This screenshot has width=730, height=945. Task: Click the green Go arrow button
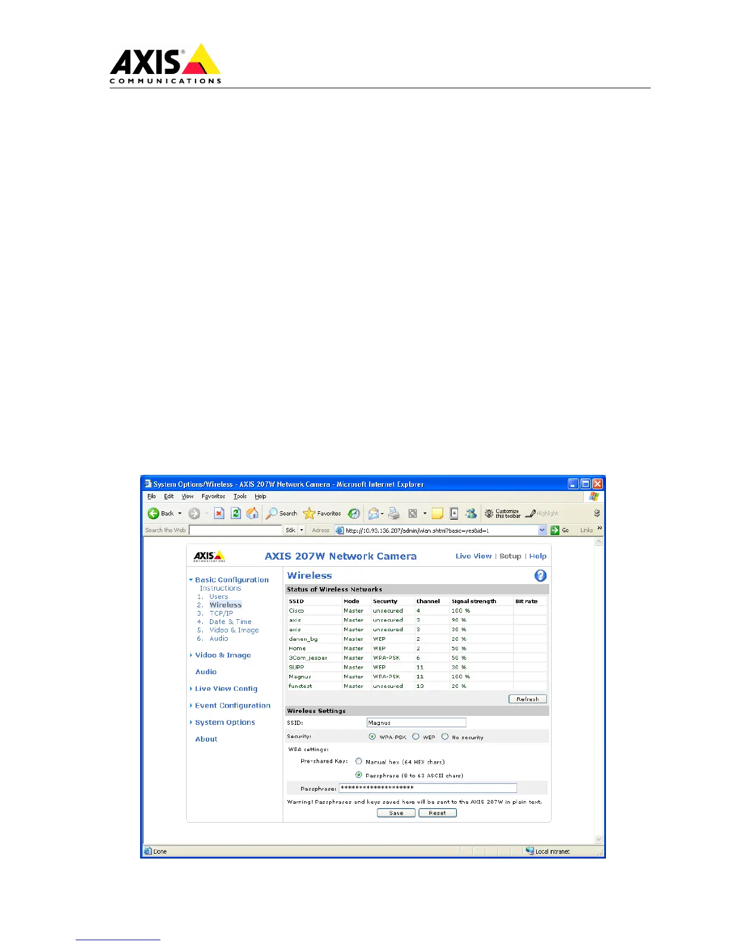[x=555, y=530]
